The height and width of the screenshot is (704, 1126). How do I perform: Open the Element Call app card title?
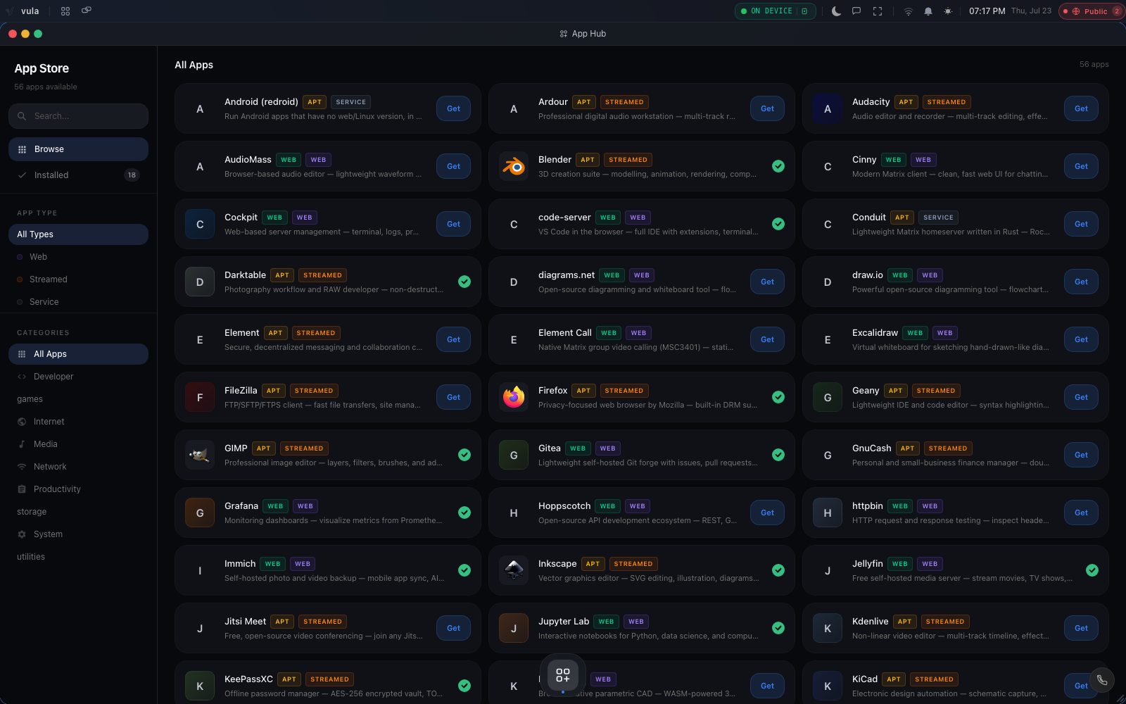[x=564, y=333]
